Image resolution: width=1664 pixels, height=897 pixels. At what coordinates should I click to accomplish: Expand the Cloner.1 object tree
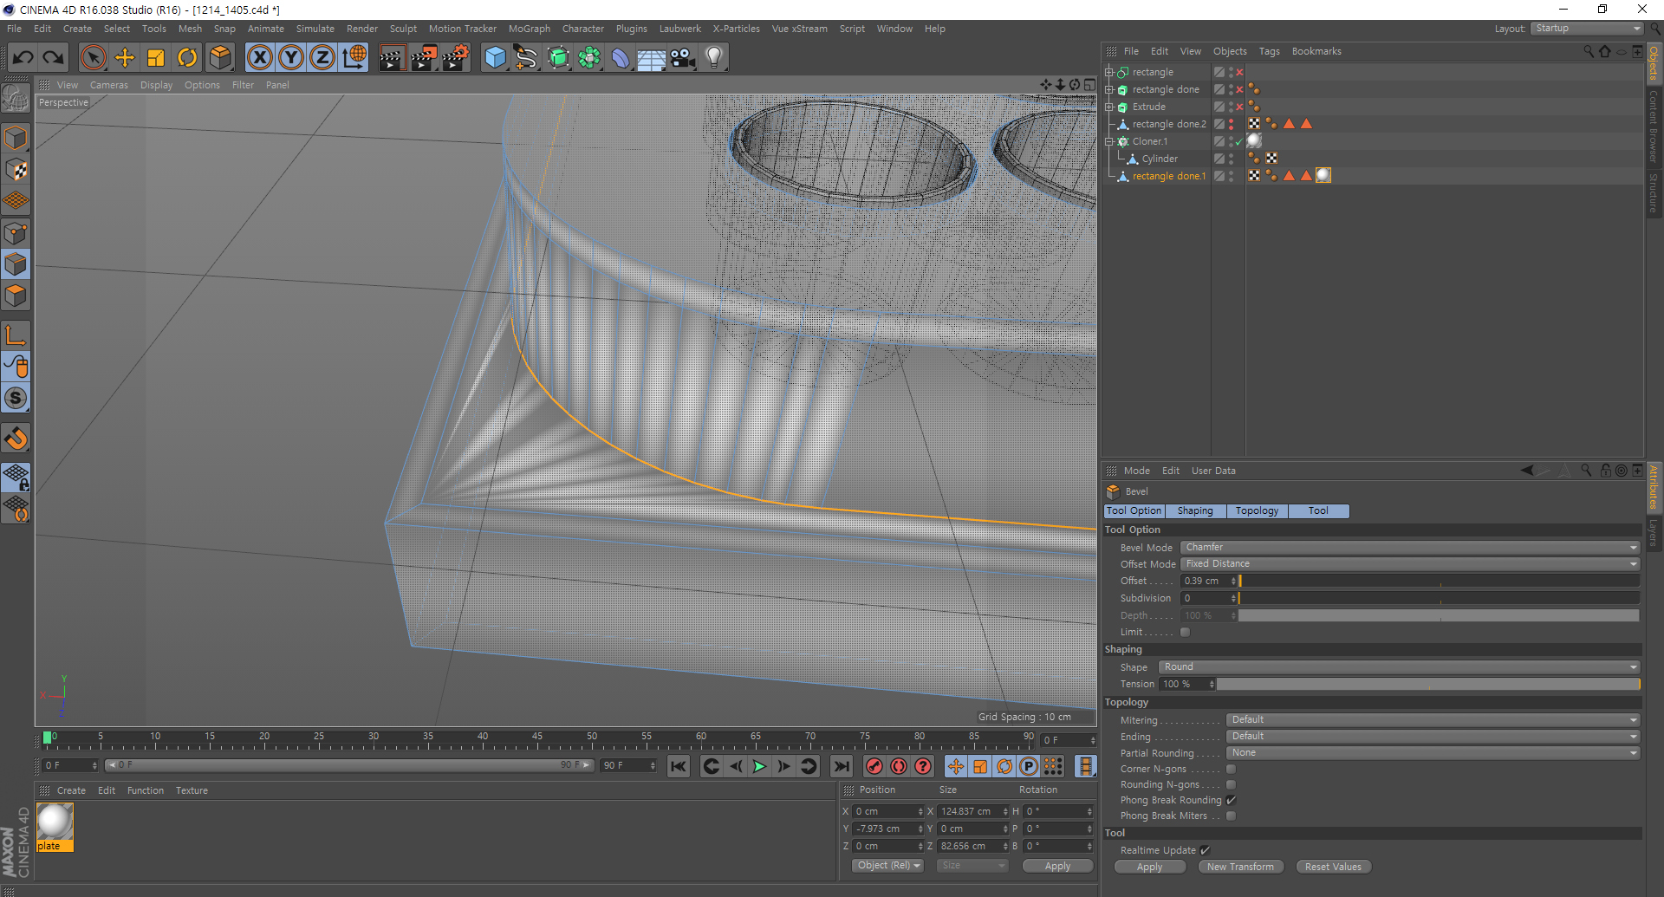[1108, 141]
